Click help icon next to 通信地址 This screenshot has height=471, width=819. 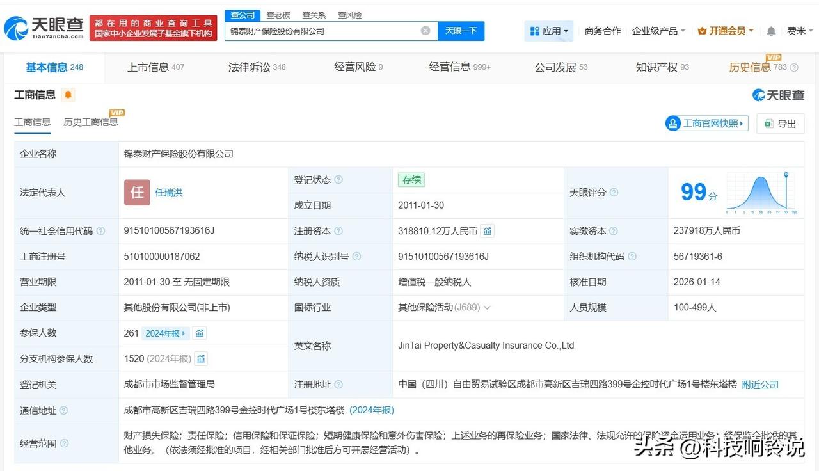pyautogui.click(x=63, y=411)
